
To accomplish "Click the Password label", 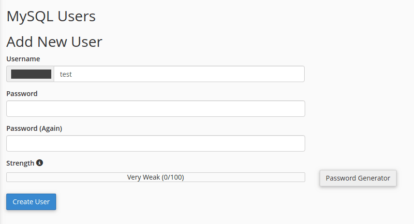I will click(x=22, y=94).
